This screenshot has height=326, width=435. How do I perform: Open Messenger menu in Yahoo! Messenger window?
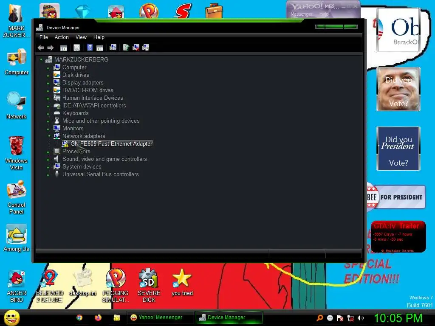click(x=301, y=14)
